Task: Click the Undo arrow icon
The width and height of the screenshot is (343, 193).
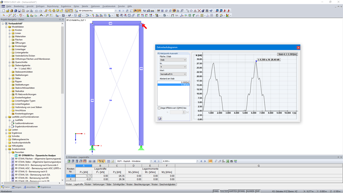Action: click(x=37, y=11)
